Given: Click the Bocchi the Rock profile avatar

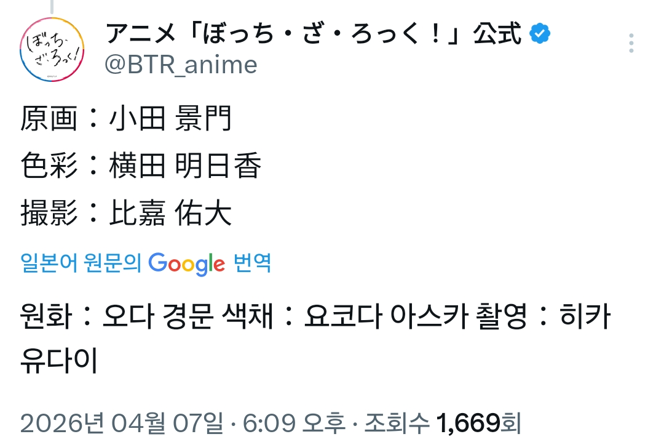Looking at the screenshot, I should [52, 50].
